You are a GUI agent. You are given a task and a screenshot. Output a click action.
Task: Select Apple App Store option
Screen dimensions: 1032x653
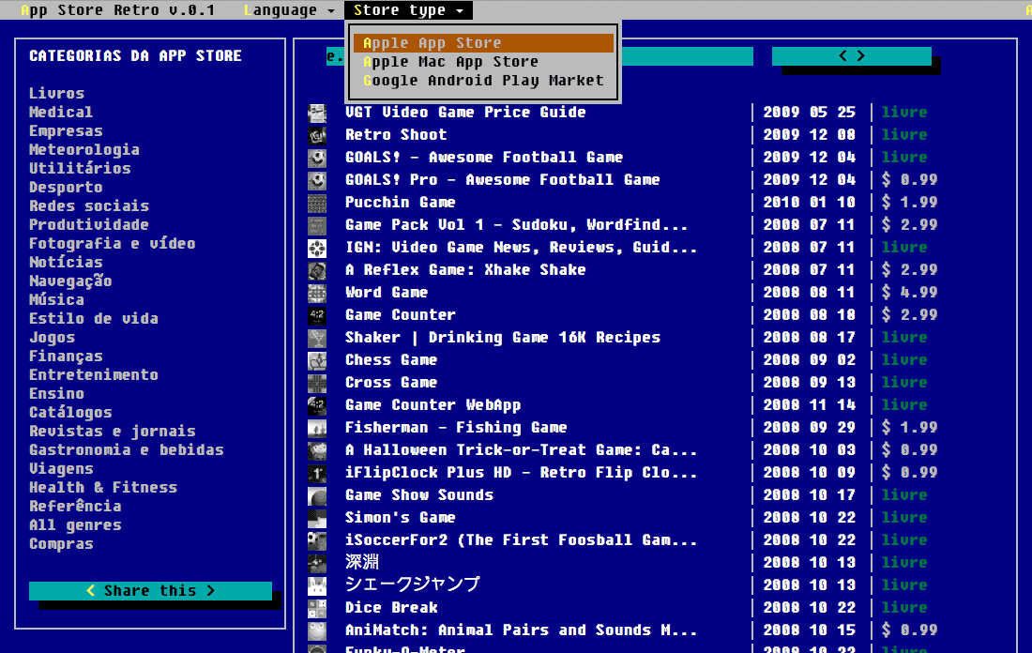pyautogui.click(x=483, y=43)
